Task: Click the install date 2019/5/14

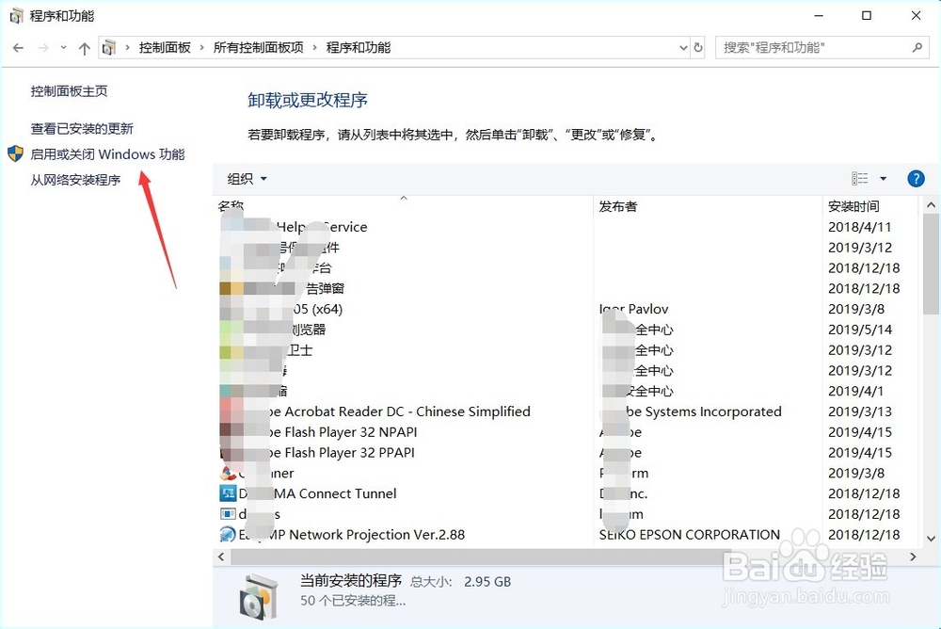Action: click(x=860, y=330)
